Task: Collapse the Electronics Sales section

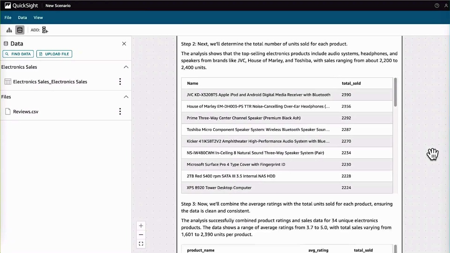Action: (x=126, y=67)
